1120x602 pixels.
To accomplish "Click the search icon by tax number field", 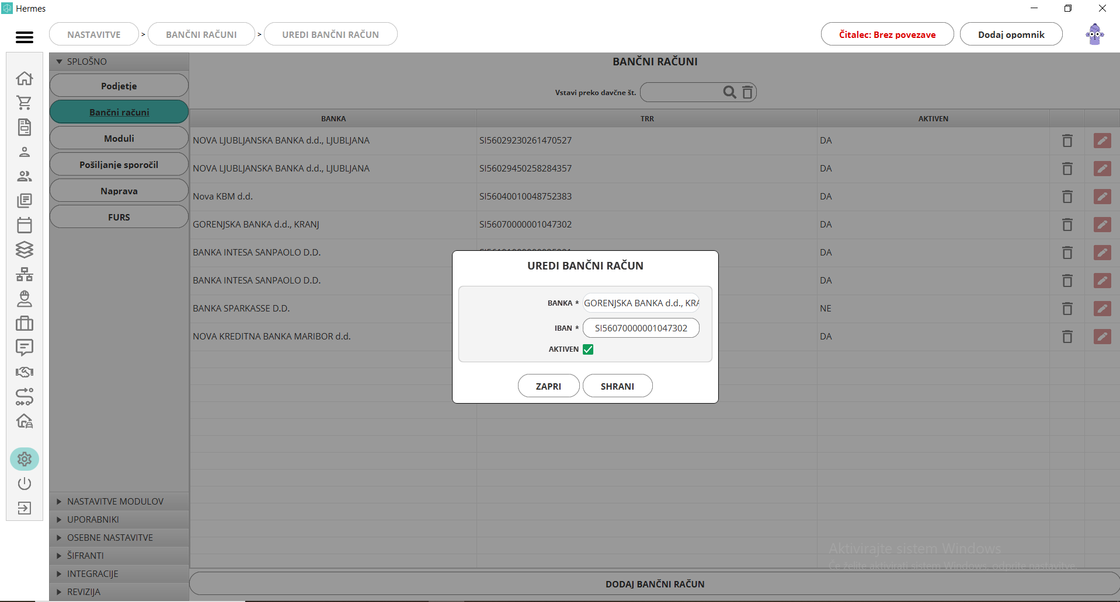I will pyautogui.click(x=730, y=92).
